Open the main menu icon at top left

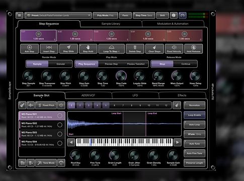[20, 16]
